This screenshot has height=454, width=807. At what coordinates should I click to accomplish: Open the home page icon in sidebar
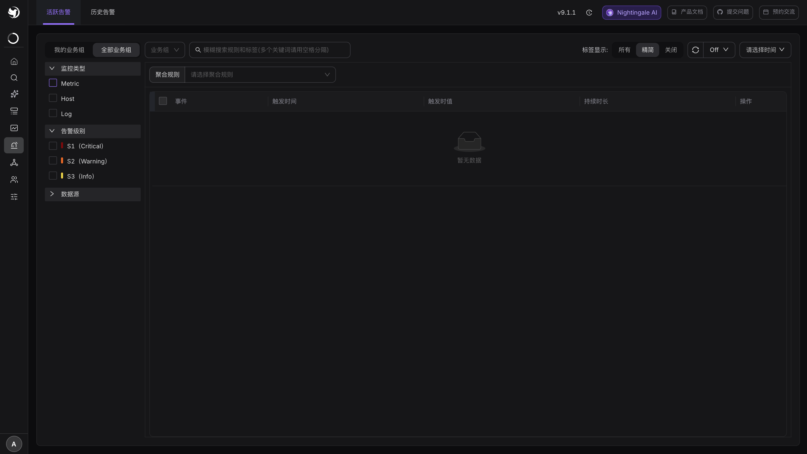tap(14, 61)
